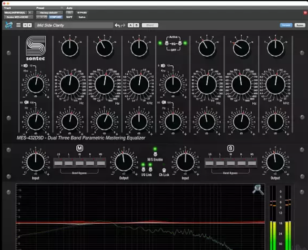Toggle the left I/O Link switch

click(144, 169)
